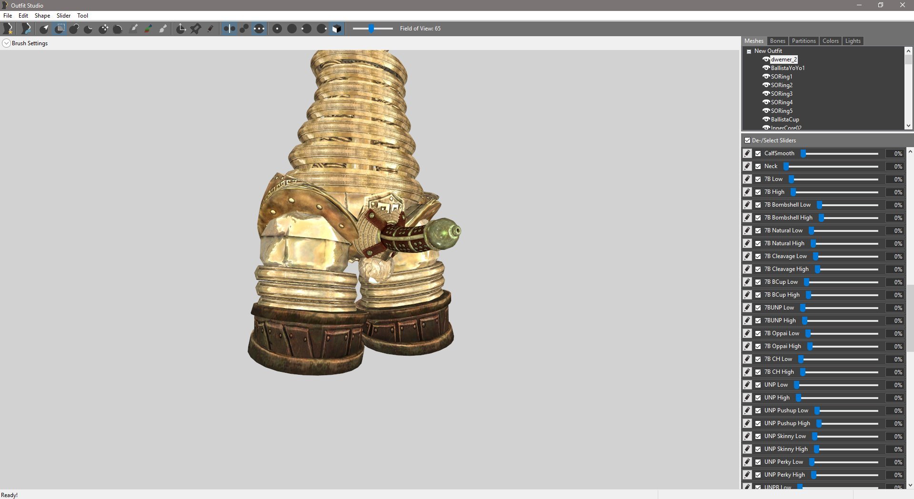Screen dimensions: 914x499
Task: Click the 7B Cleavage Low slider track
Action: point(846,256)
